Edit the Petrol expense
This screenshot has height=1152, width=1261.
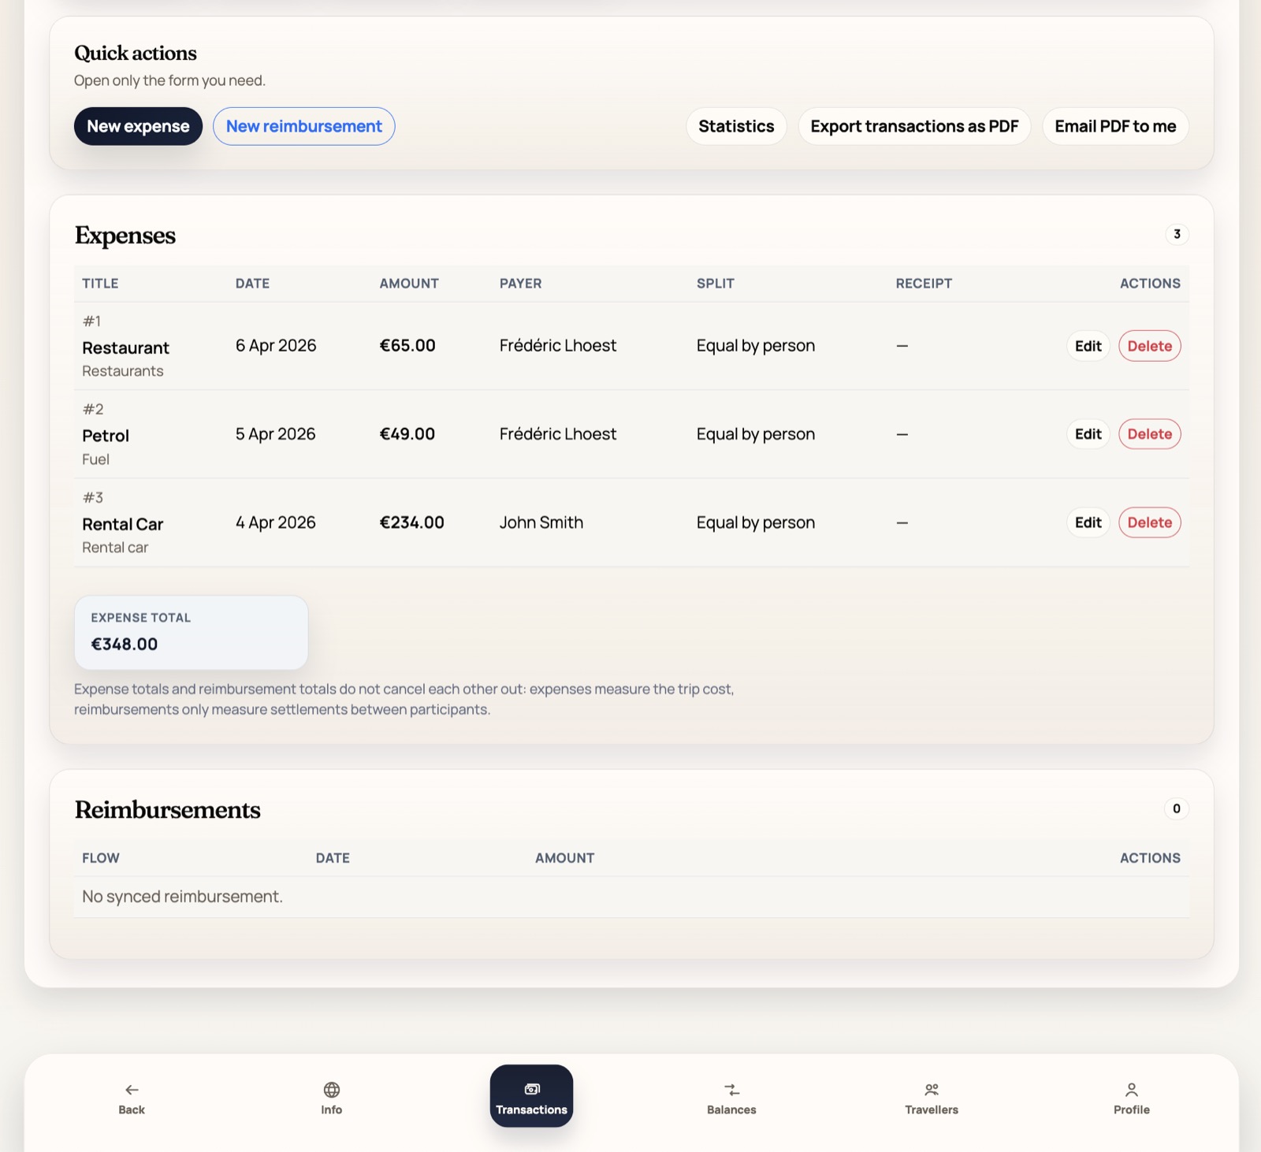click(1088, 433)
